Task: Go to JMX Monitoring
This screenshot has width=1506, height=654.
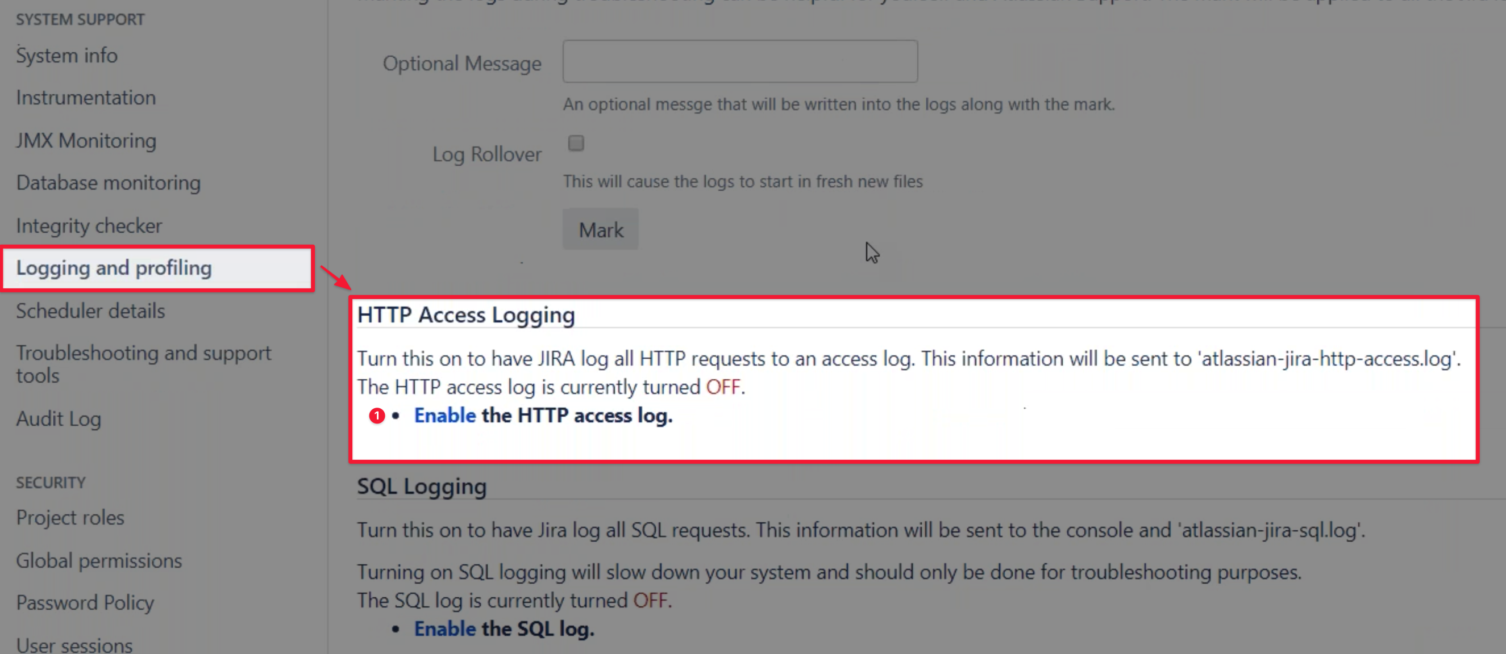Action: point(86,141)
